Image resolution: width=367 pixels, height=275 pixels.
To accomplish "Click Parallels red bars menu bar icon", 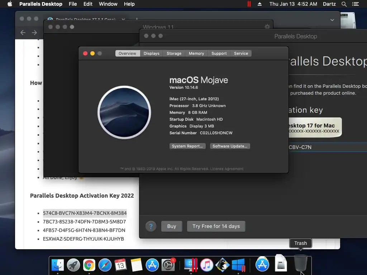I will (x=249, y=4).
